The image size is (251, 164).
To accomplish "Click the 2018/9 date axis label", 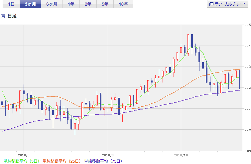I will coord(108,155).
